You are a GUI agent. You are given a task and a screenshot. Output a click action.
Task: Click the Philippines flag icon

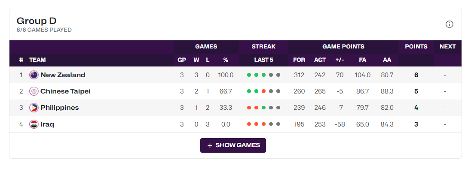click(34, 107)
